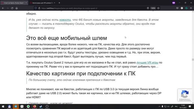The image size is (194, 109).
Task: Open the browser home page
Action: point(17,8)
